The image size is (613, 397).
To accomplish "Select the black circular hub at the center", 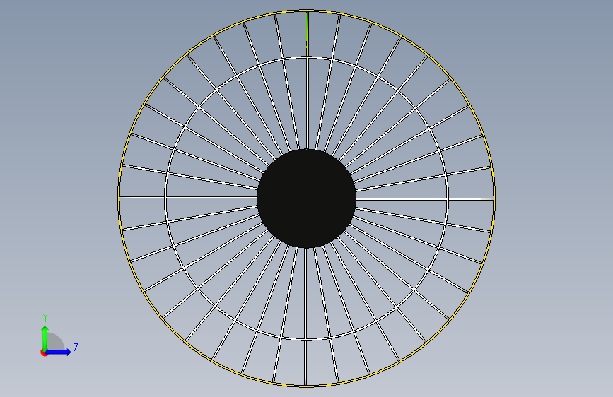I will point(307,198).
